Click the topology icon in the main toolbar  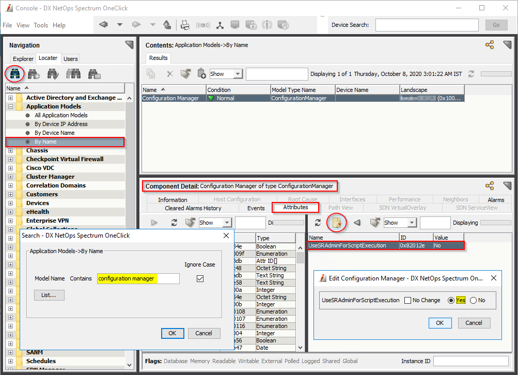(220, 25)
